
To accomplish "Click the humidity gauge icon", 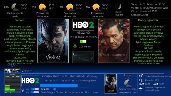I will click(141, 80).
